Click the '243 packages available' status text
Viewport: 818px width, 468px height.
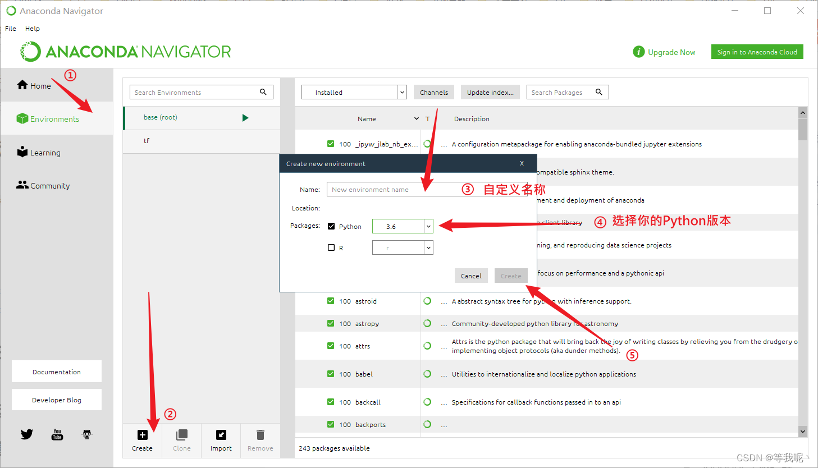pos(334,448)
